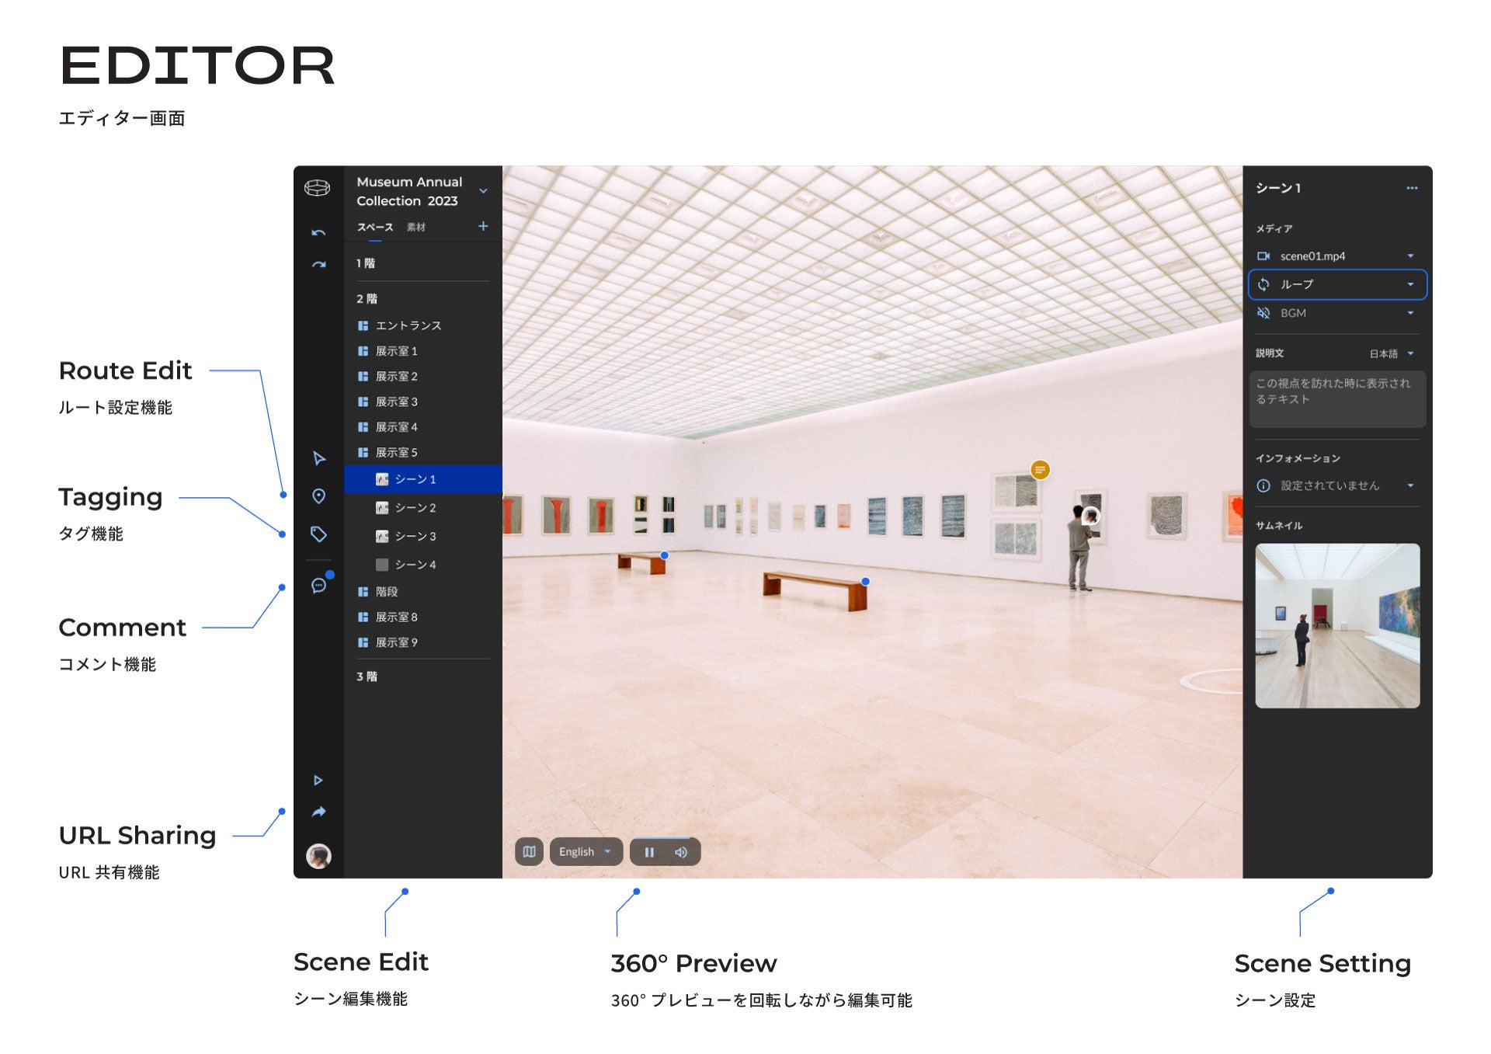Click the play preview triangle icon
Viewport: 1491px width, 1054px height.
coord(318,780)
